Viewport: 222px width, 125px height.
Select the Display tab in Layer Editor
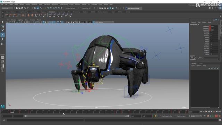pos(194,64)
